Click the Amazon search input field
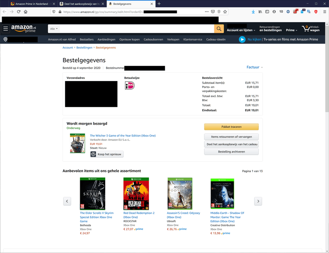 tap(137, 29)
